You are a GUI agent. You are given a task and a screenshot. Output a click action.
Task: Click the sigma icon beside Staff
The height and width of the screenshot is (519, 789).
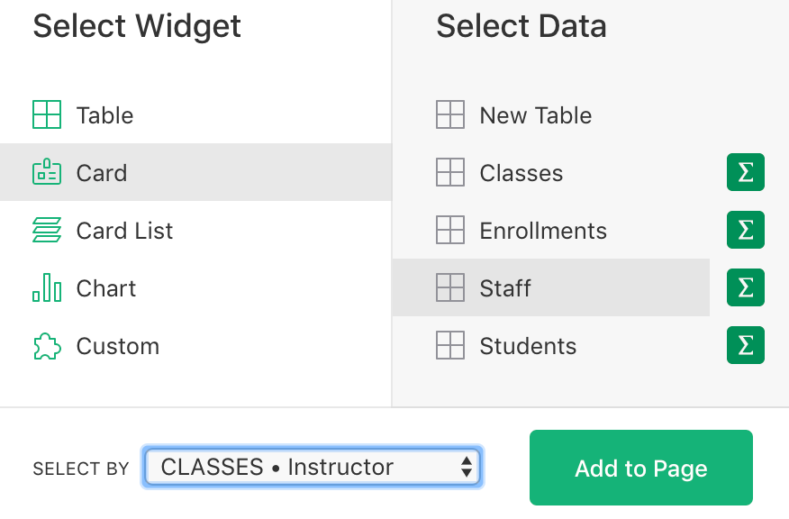(745, 287)
